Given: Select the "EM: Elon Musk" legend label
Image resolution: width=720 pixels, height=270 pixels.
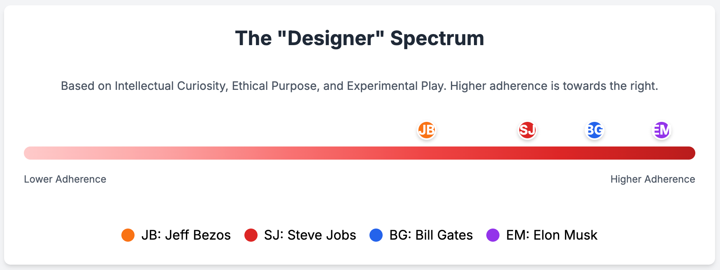Looking at the screenshot, I should point(552,235).
